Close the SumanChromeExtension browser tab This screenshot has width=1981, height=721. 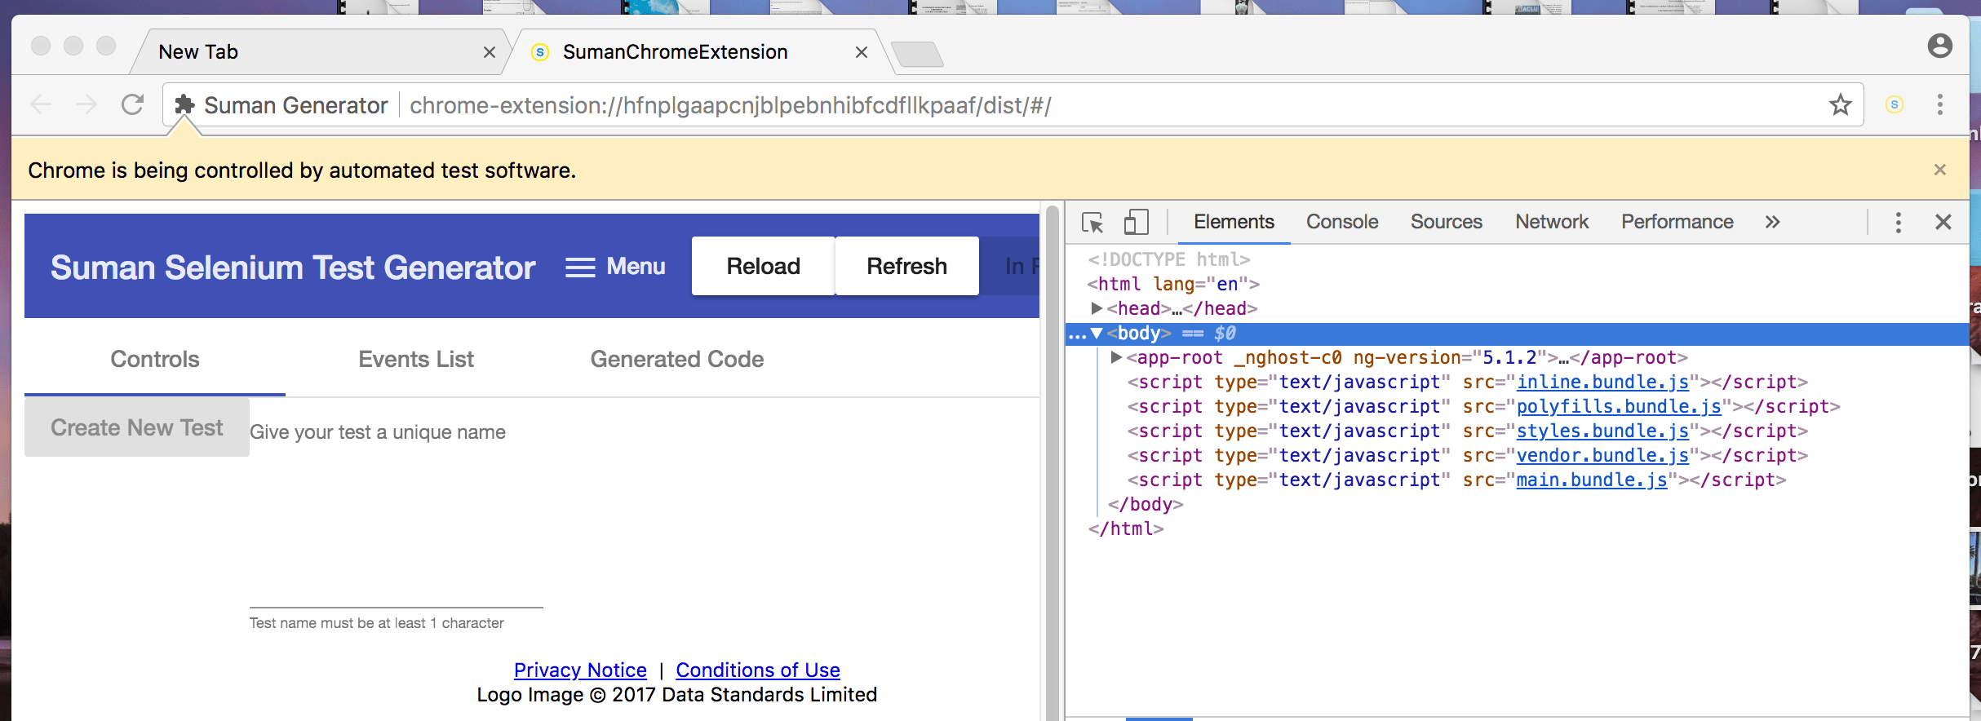pos(862,52)
